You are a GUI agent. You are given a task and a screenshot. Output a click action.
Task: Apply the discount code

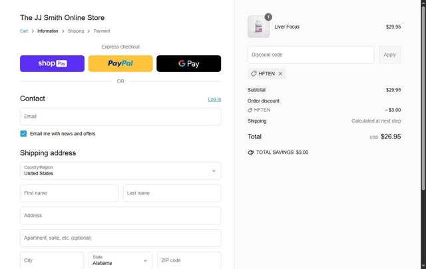[389, 55]
